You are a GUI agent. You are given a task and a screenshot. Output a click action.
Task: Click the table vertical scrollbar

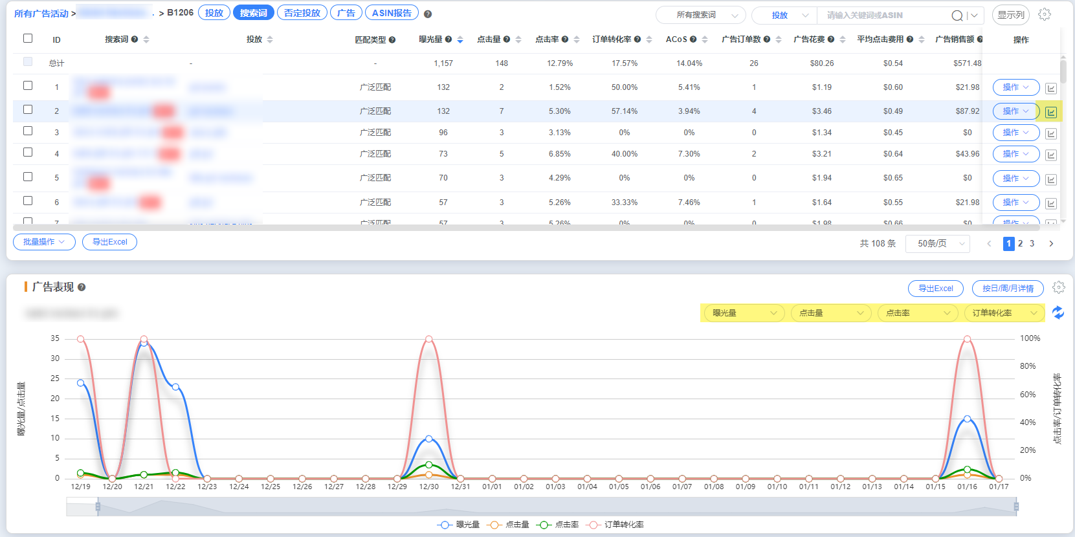coord(1063,71)
